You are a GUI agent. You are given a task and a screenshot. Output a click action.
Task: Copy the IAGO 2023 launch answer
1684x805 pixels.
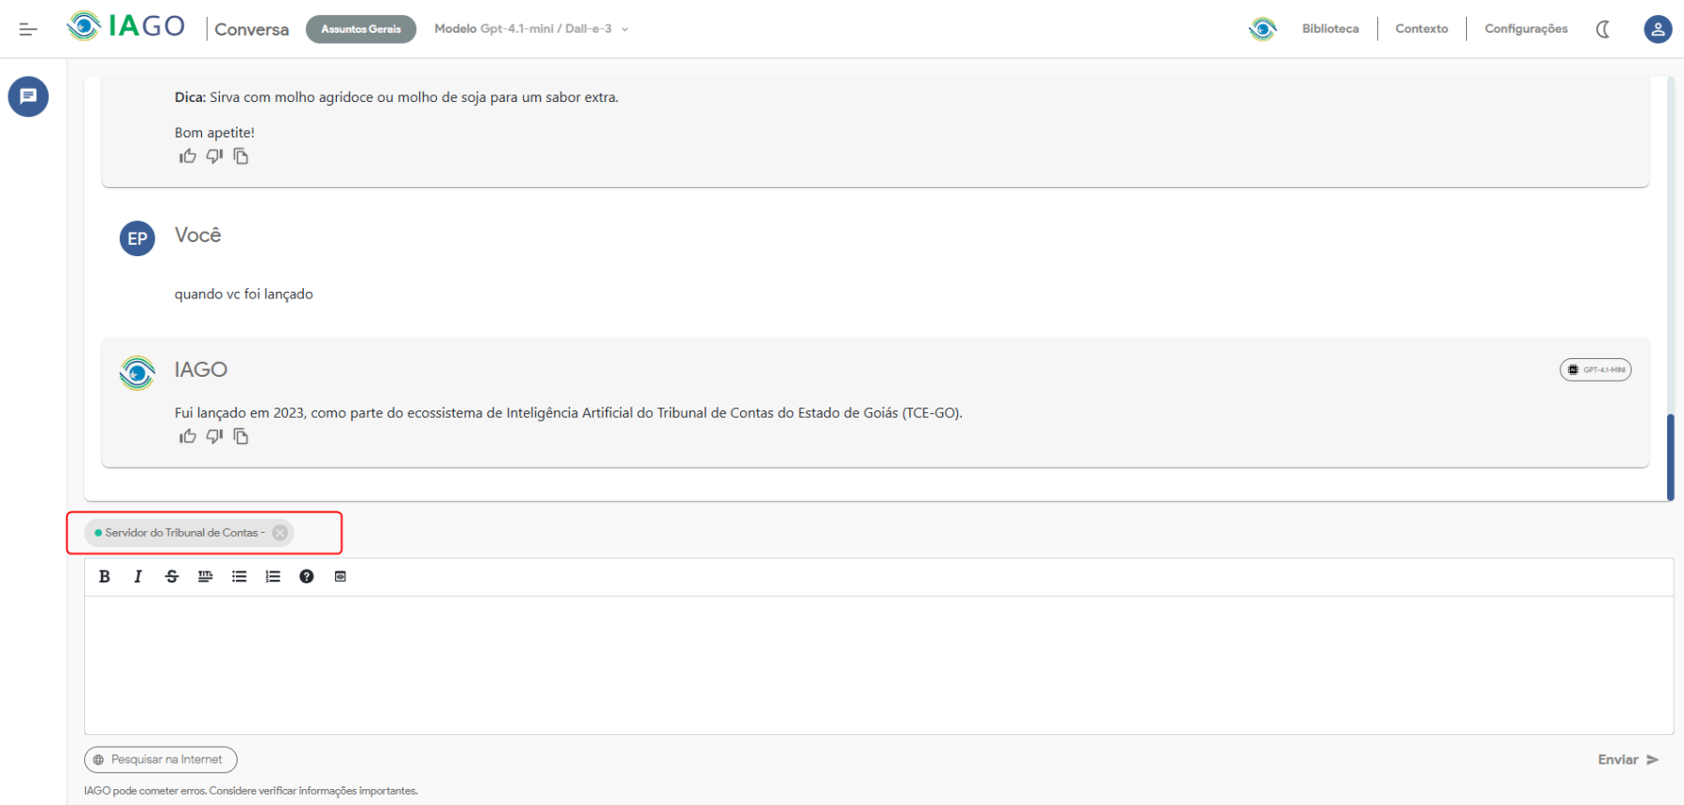tap(241, 437)
